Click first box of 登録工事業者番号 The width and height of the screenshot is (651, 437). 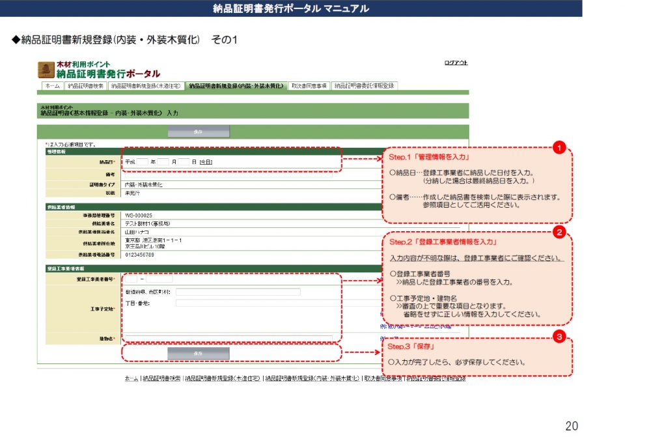pos(130,279)
